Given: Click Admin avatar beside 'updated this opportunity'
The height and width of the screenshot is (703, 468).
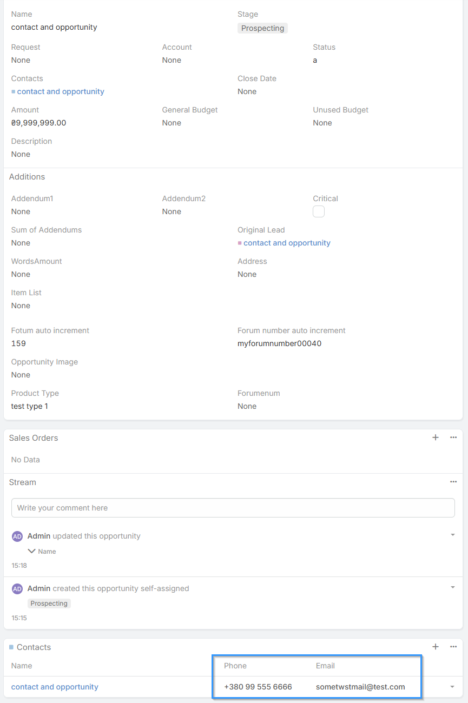Looking at the screenshot, I should (17, 536).
